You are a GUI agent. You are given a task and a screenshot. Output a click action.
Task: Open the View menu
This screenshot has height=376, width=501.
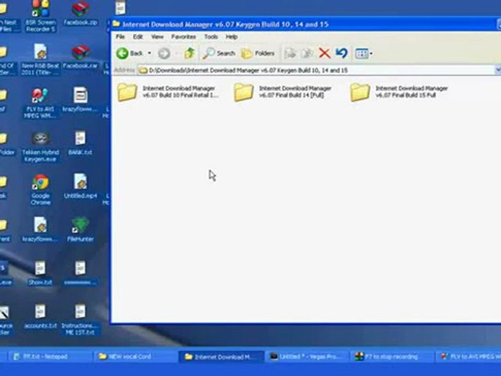(157, 37)
